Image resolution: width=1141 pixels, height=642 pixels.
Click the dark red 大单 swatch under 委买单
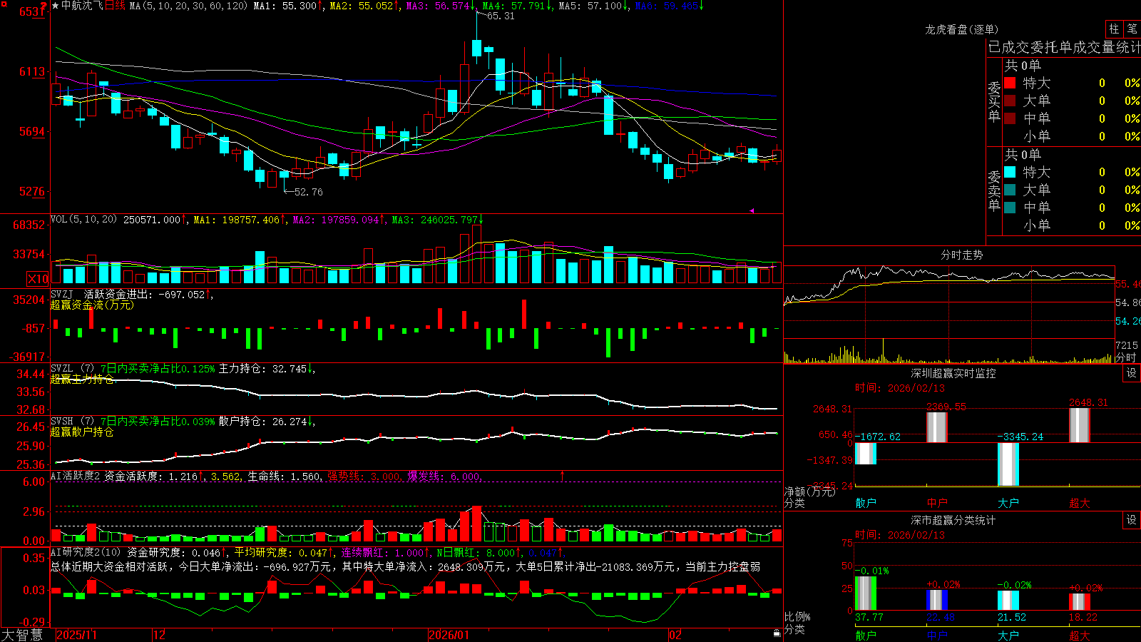1010,101
